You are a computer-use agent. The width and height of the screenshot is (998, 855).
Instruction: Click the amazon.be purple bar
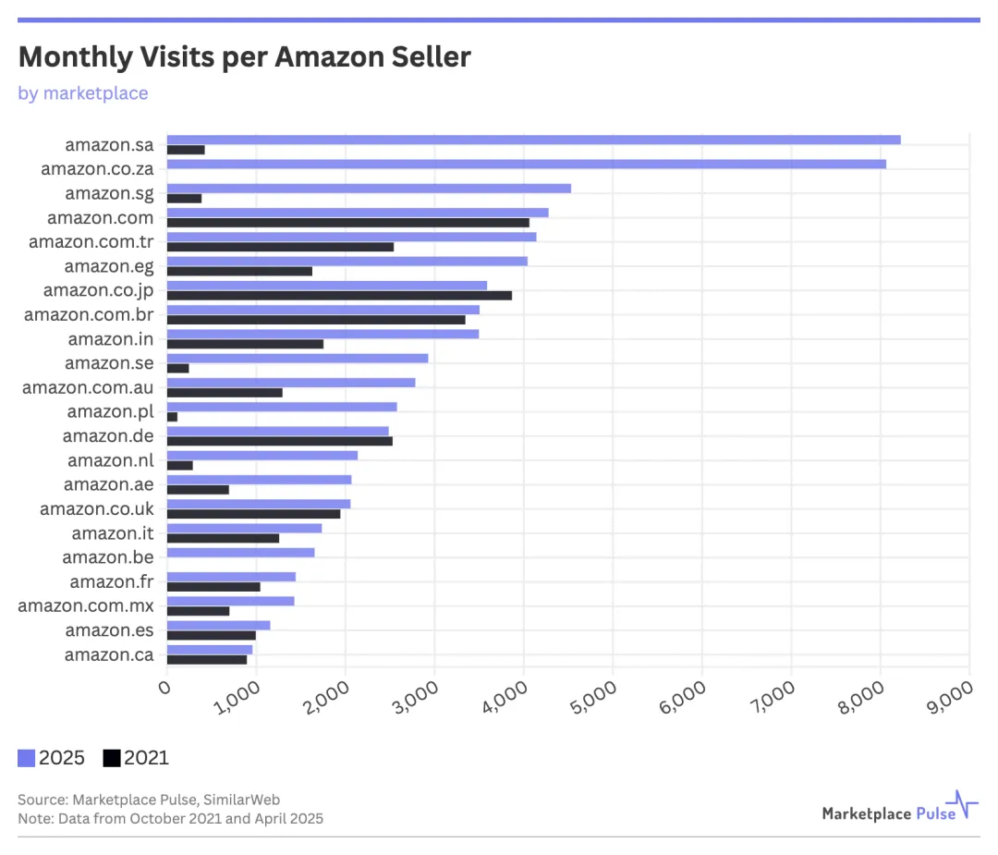click(240, 552)
